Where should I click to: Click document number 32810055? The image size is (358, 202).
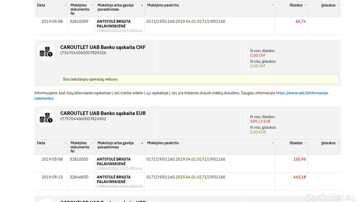coord(79,159)
